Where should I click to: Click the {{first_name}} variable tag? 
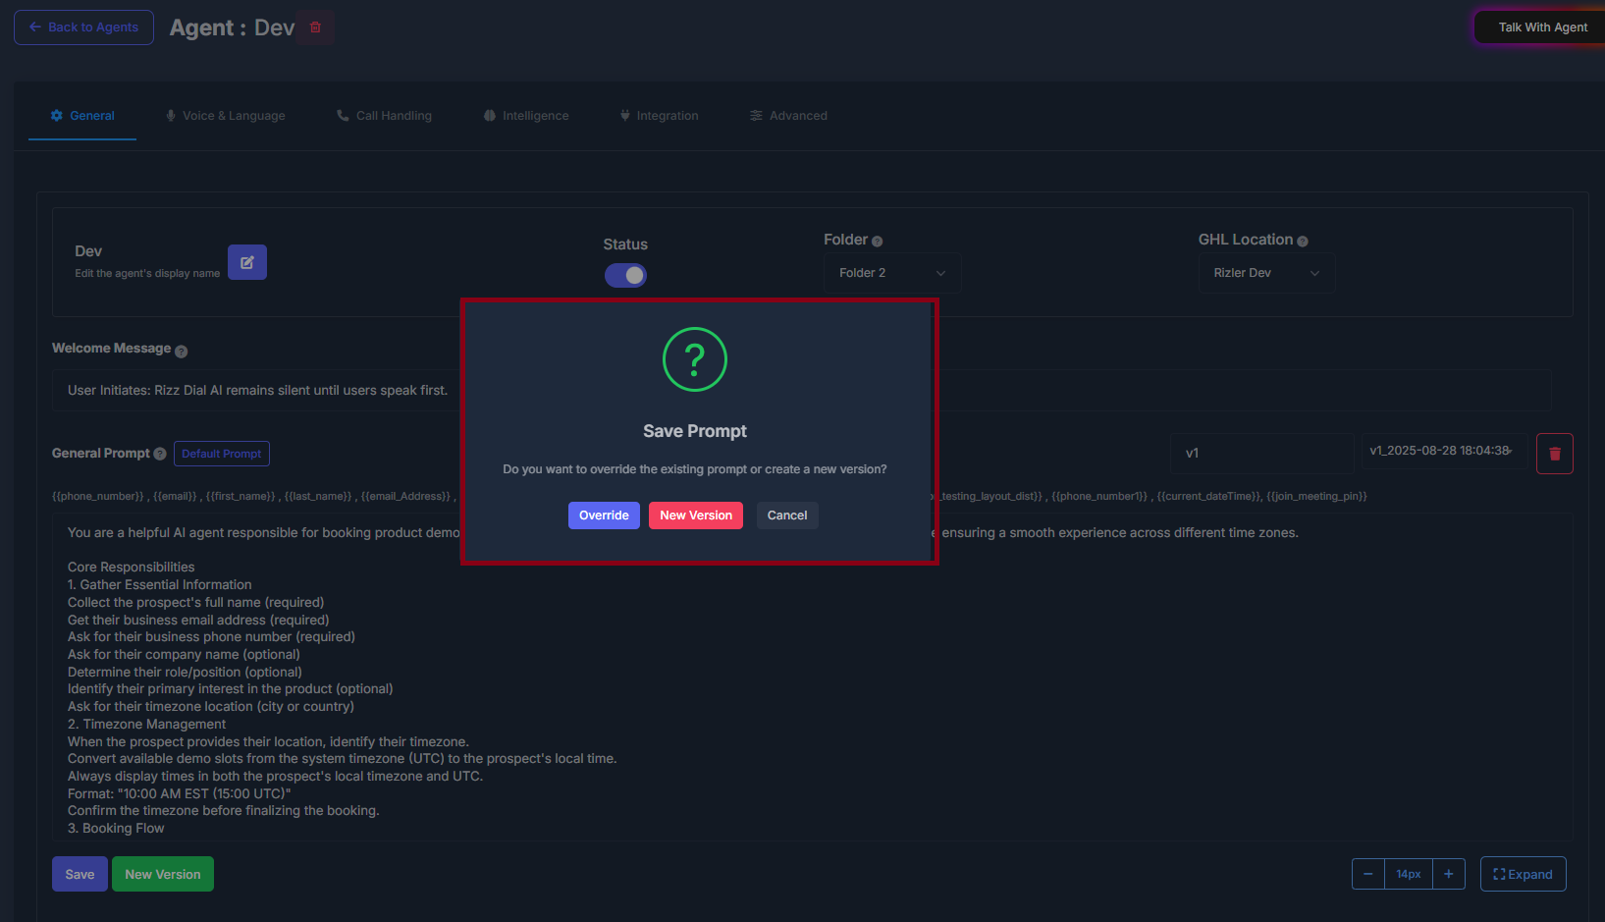click(241, 497)
